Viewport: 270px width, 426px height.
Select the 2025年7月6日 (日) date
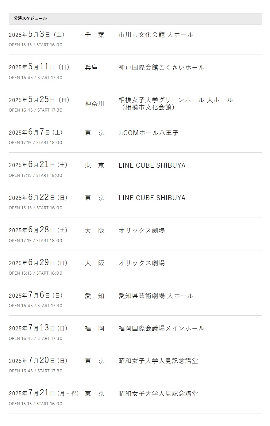[36, 295]
